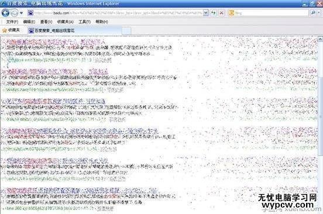Click inside the Bing search input box
The height and width of the screenshot is (214, 323).
pos(272,13)
